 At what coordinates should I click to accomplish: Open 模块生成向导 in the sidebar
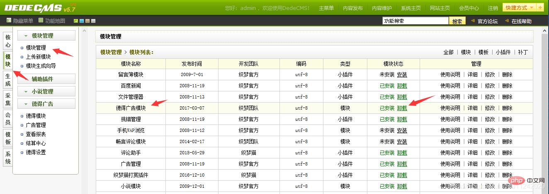click(x=41, y=66)
